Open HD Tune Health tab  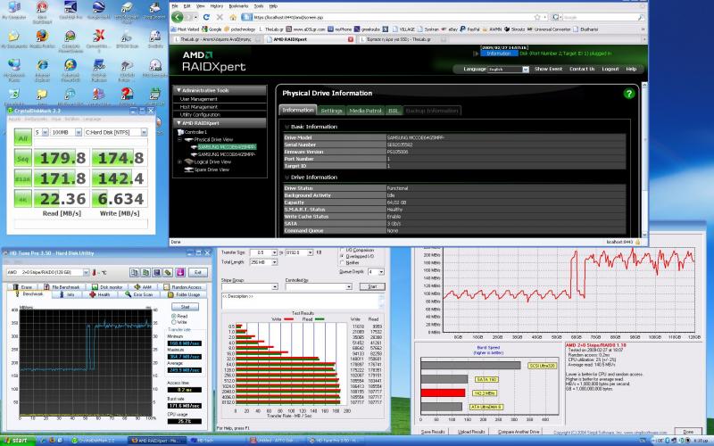pos(100,295)
